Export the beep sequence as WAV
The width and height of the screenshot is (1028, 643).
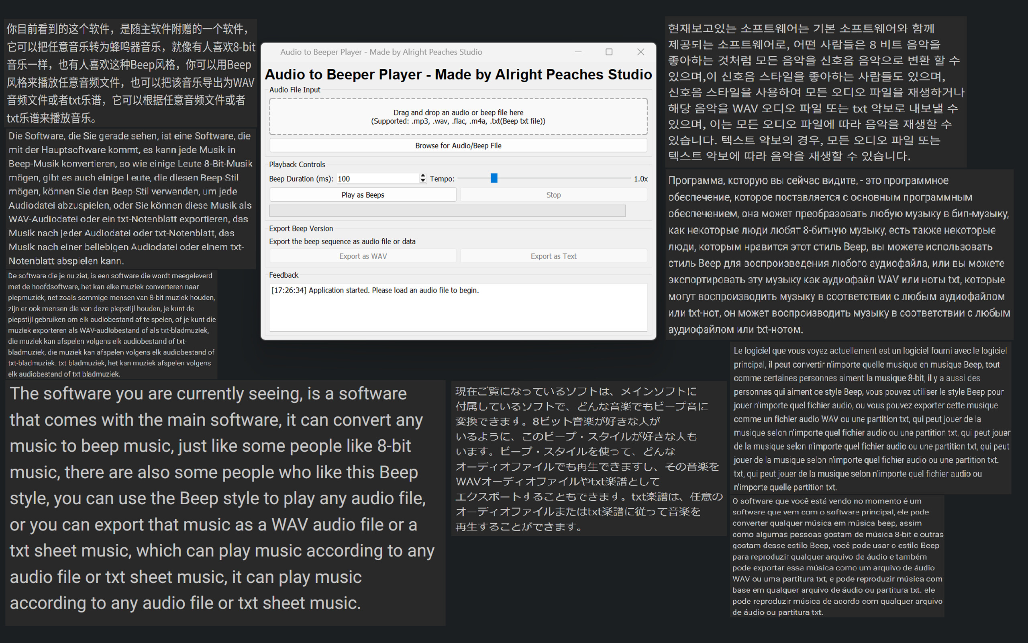coord(362,256)
